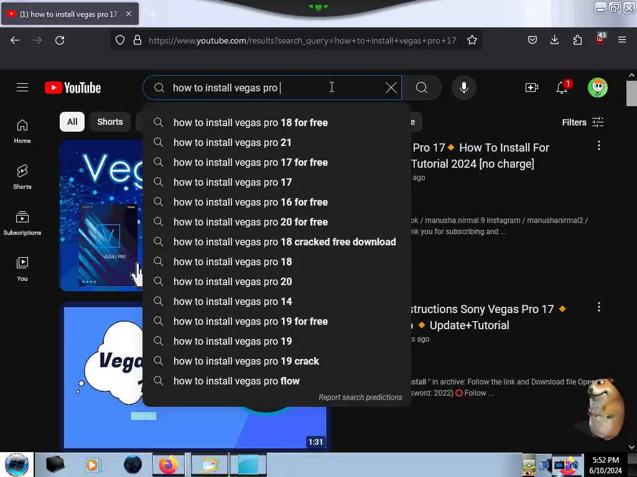
Task: Select the All filter chip
Action: 72,122
